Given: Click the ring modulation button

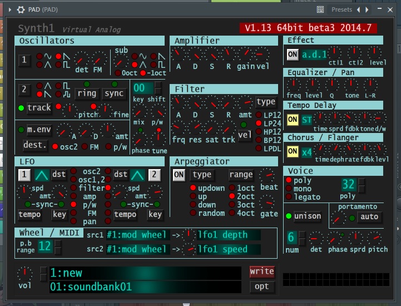Looking at the screenshot, I should tap(87, 93).
